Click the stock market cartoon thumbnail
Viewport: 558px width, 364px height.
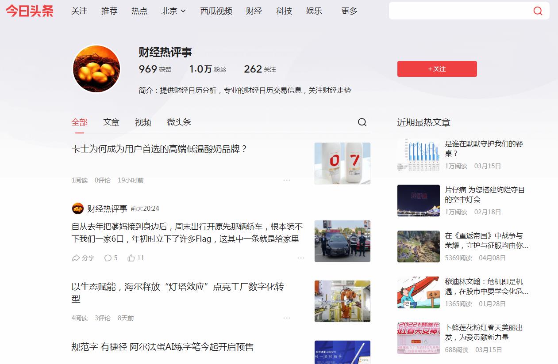tap(419, 292)
